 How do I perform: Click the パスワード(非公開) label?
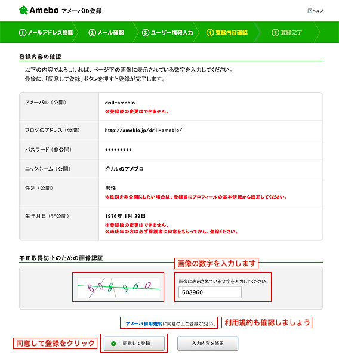point(48,150)
